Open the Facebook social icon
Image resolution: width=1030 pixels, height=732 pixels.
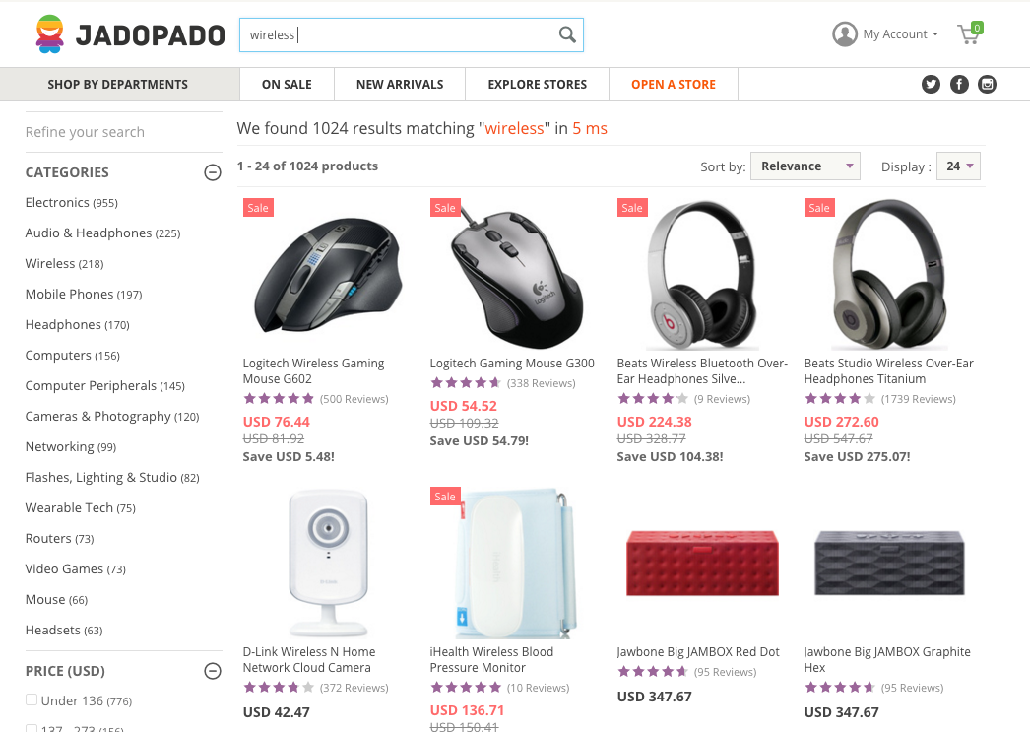pos(959,84)
